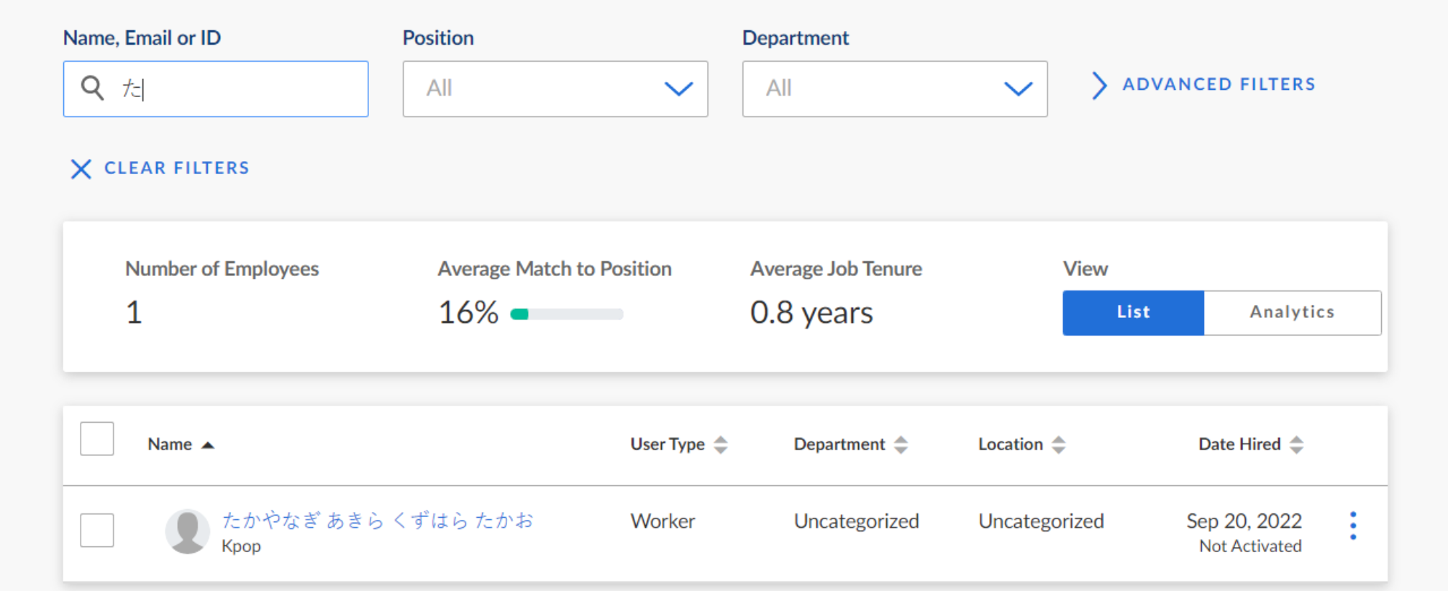Select the List view tab

click(x=1133, y=313)
